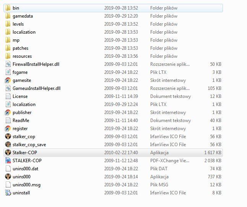Click the register shortcut icon
This screenshot has width=247, height=207.
point(8,129)
